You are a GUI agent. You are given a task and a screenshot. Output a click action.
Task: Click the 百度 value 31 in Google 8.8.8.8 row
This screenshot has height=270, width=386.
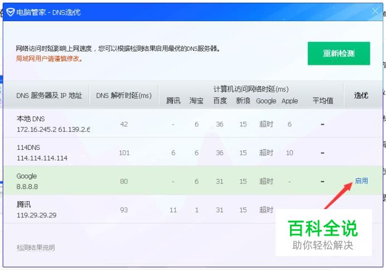coord(220,182)
